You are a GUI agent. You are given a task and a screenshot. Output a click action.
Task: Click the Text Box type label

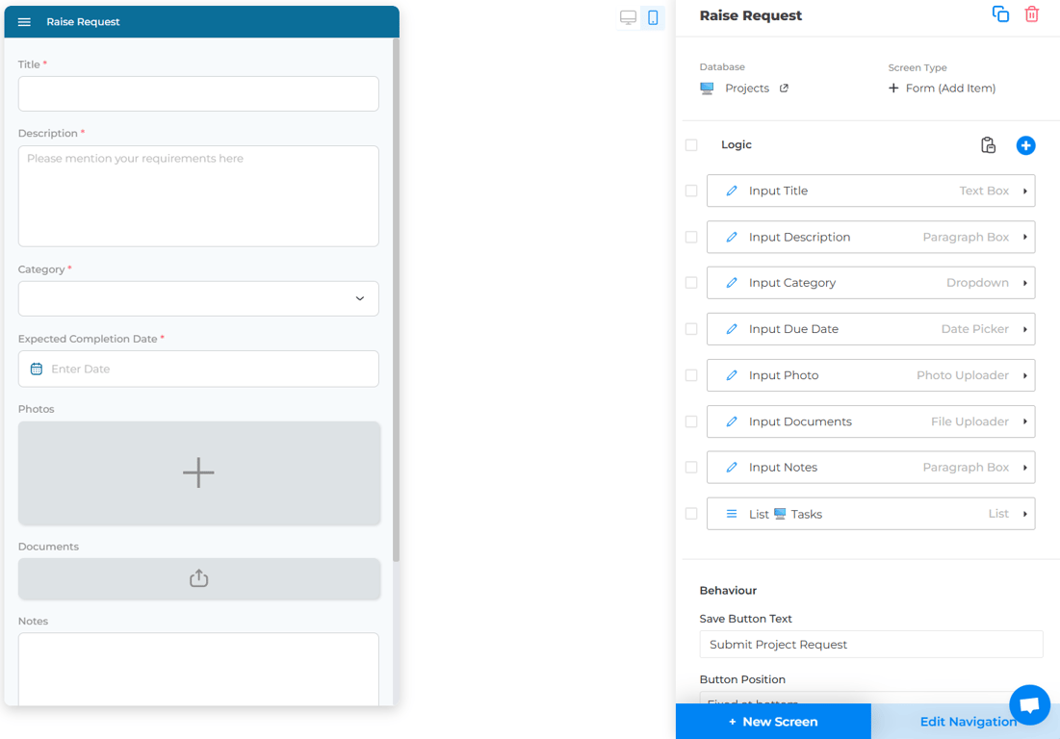coord(984,191)
